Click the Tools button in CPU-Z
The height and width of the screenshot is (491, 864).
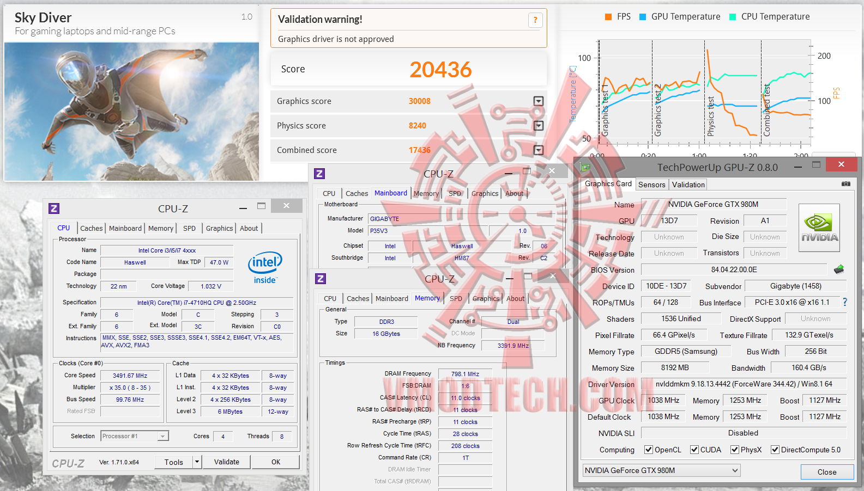(x=174, y=462)
